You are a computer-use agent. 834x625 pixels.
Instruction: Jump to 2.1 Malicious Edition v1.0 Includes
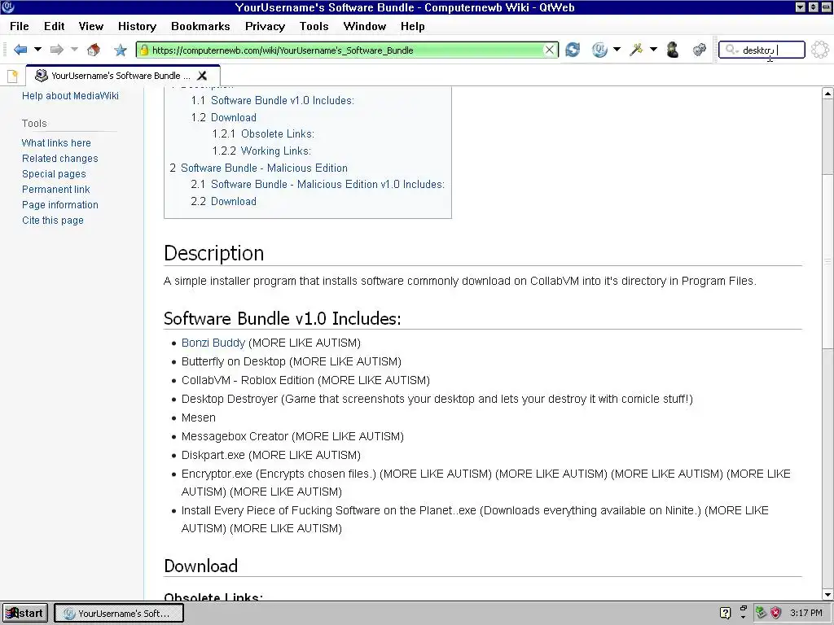tap(318, 185)
